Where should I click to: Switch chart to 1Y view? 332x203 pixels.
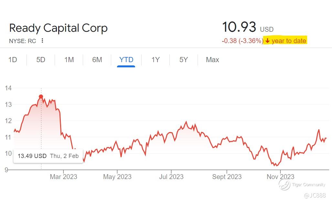(x=155, y=60)
